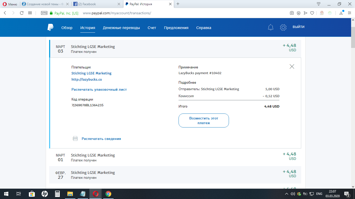Screen dimensions: 355x199
Task: Open the Счет navigation item
Action: 152,28
